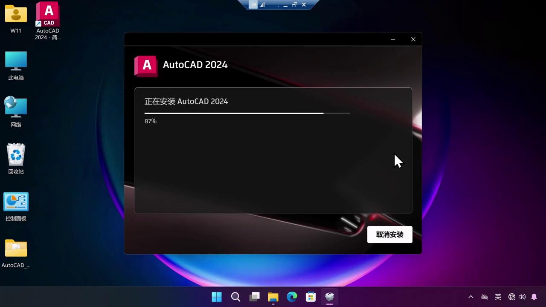
Task: Click the AutoCAD logo in the installer header
Action: pos(146,66)
